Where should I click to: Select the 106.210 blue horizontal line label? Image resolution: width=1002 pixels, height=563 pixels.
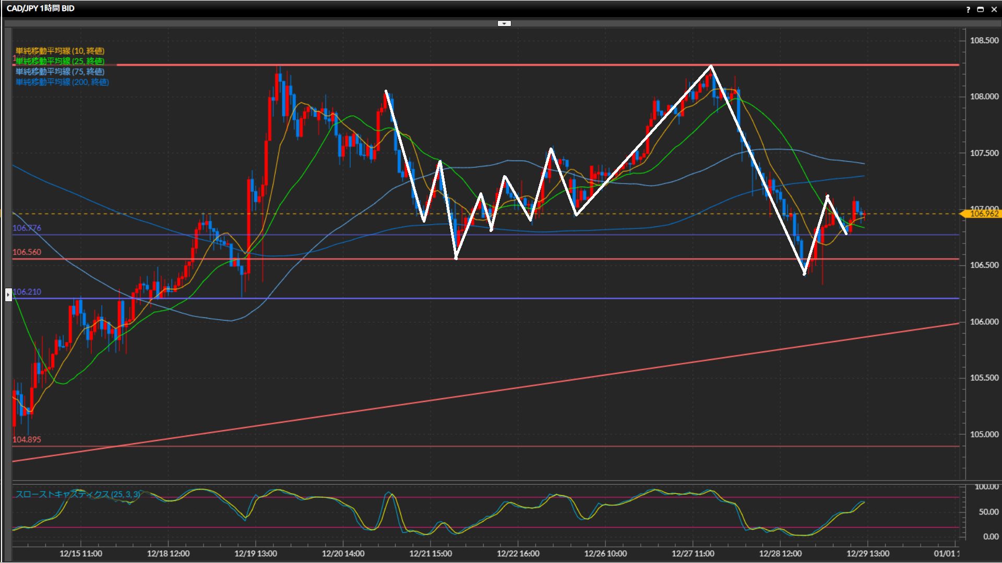pos(27,291)
